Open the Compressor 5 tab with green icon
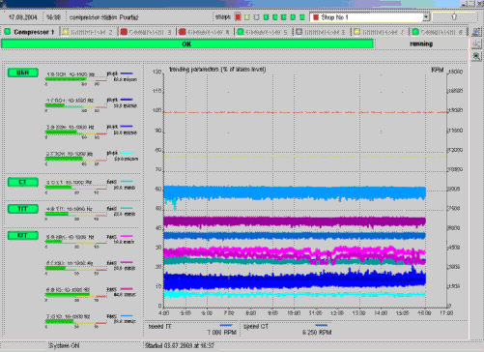The image size is (484, 352). click(x=263, y=32)
